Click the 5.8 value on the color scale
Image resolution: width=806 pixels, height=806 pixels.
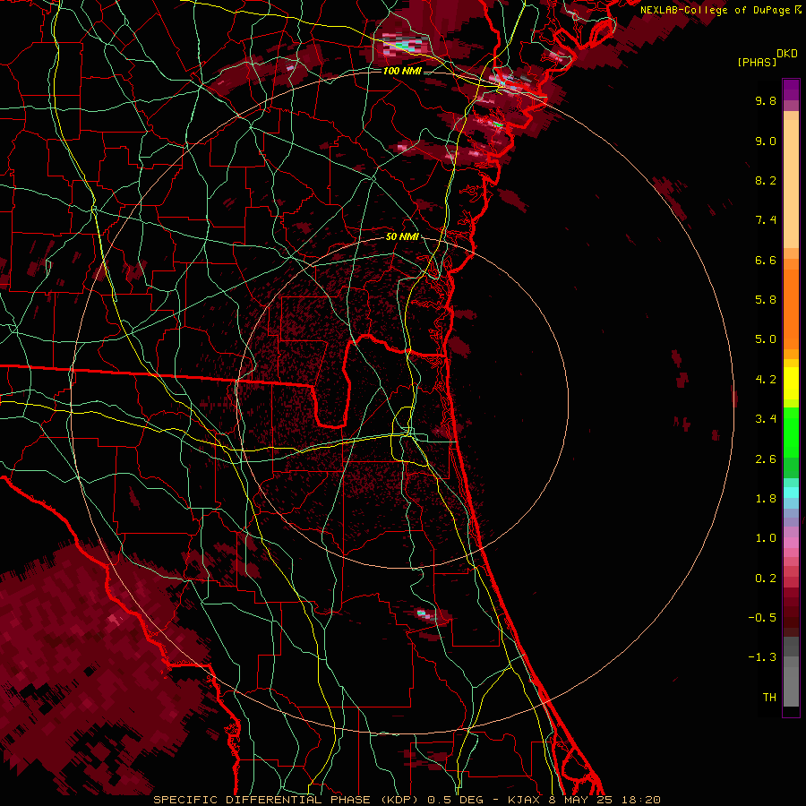point(766,300)
